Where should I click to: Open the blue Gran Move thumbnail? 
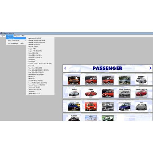(x=125, y=106)
